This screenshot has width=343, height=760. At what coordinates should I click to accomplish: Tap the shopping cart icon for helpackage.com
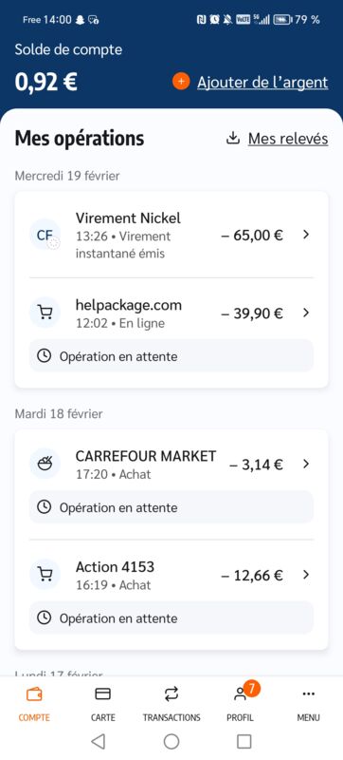45,313
